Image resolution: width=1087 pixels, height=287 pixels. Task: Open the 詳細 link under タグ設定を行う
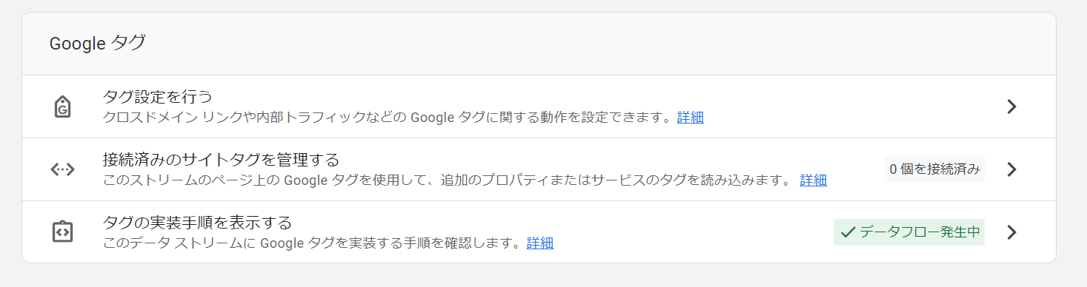point(691,117)
